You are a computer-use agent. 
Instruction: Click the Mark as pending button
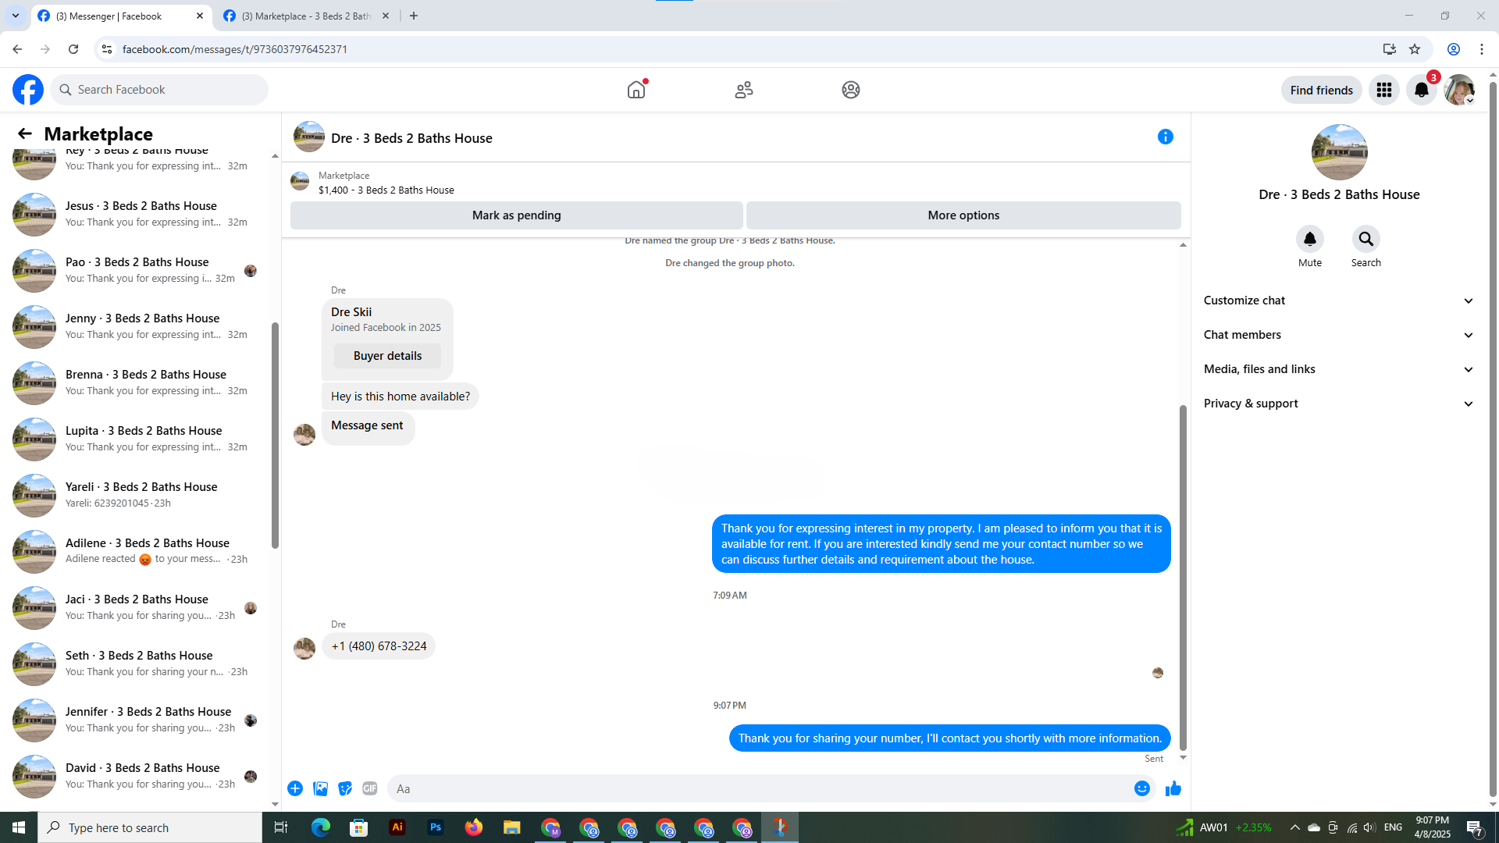(516, 215)
